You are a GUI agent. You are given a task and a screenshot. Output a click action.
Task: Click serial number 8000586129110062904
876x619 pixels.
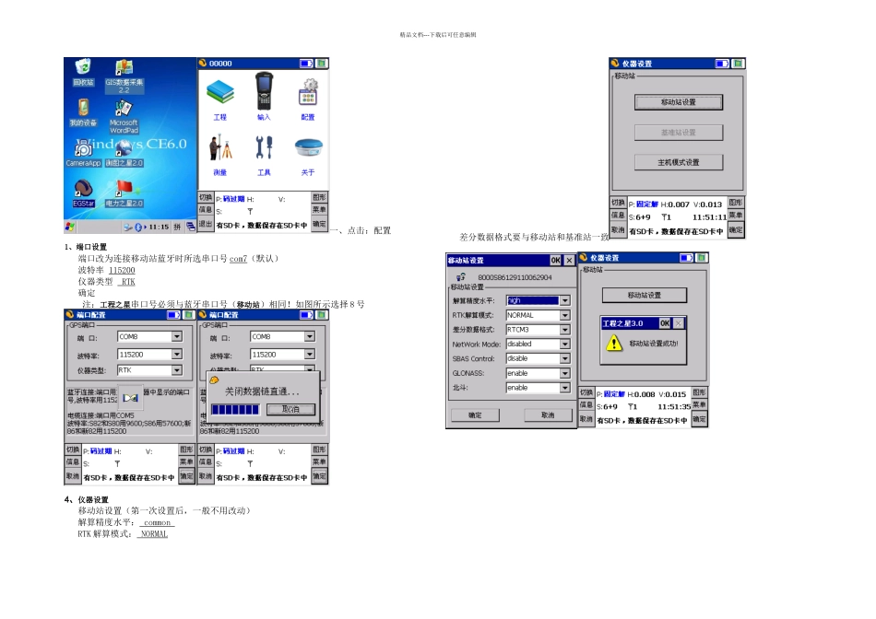pos(515,277)
